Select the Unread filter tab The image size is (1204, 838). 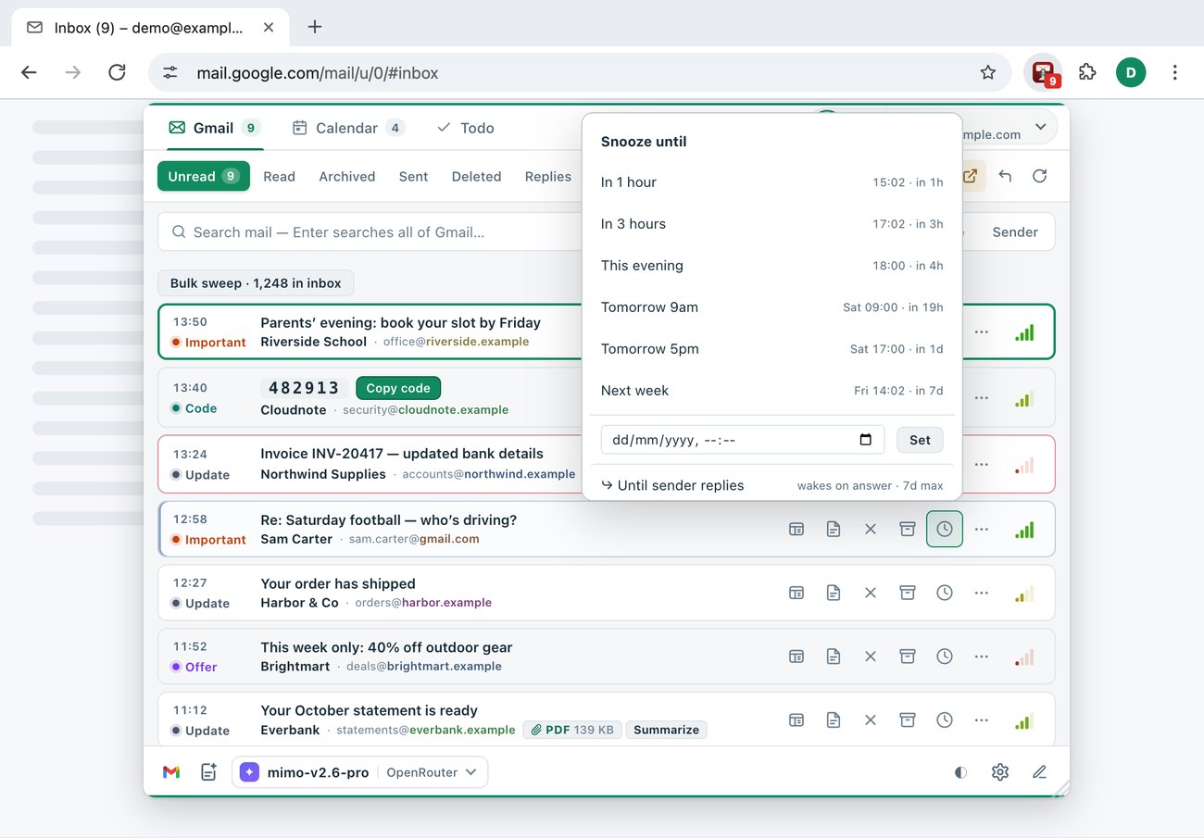204,176
